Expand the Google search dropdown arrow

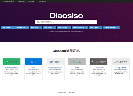70,27
